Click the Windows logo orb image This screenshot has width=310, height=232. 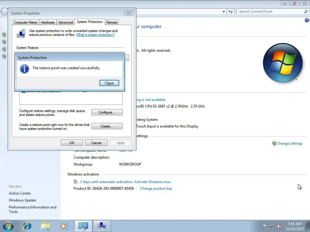pyautogui.click(x=283, y=63)
